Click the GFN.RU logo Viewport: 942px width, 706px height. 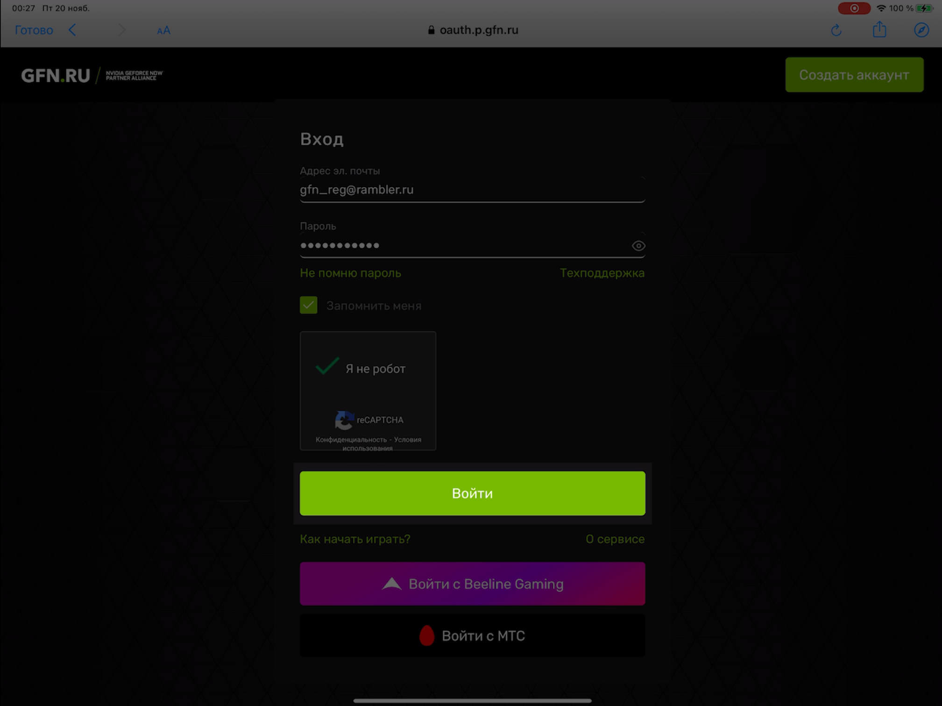[56, 75]
